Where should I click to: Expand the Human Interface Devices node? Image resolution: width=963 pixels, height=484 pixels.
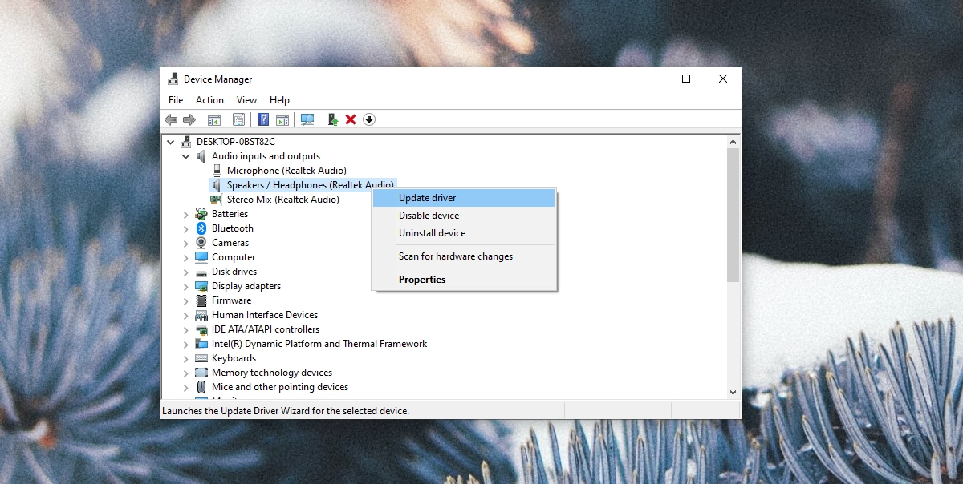pyautogui.click(x=185, y=315)
